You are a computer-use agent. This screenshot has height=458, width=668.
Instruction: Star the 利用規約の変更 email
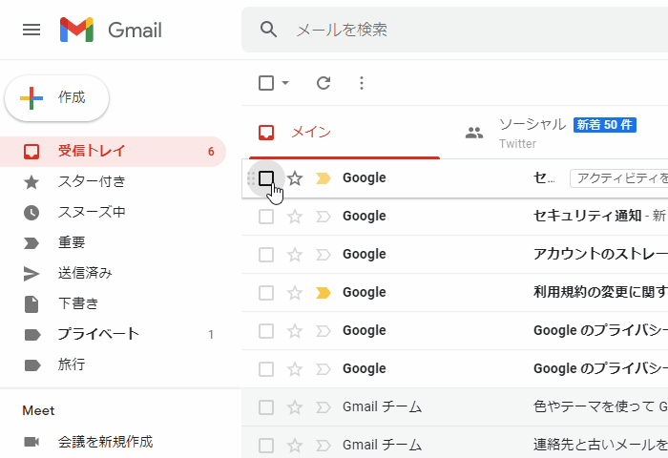[x=295, y=293]
